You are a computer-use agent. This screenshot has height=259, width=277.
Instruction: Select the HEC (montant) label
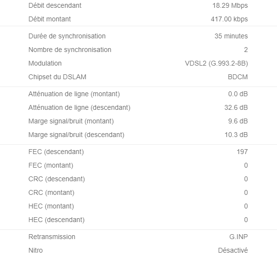click(x=51, y=206)
